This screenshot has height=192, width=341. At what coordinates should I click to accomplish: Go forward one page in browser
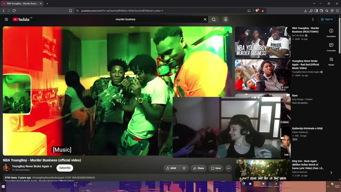(x=9, y=11)
